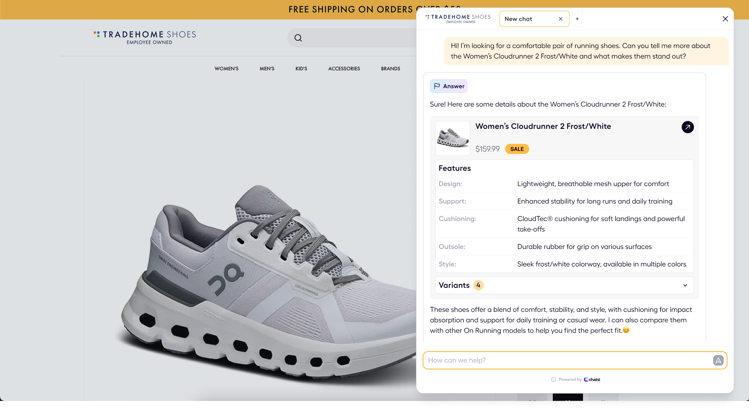Send the chat message with arrow icon

[718, 360]
